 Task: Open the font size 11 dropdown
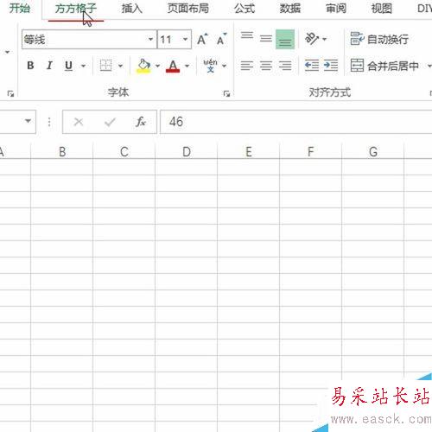click(185, 39)
